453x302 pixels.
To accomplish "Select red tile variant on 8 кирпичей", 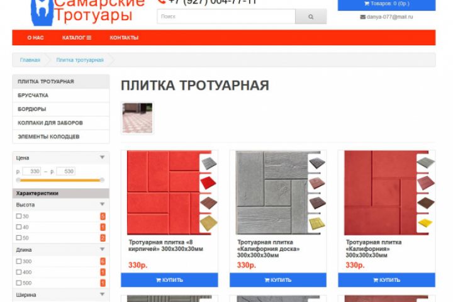I will tap(209, 183).
